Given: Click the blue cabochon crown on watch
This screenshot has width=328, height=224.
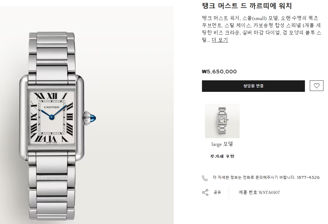Looking at the screenshot, I should (x=92, y=118).
